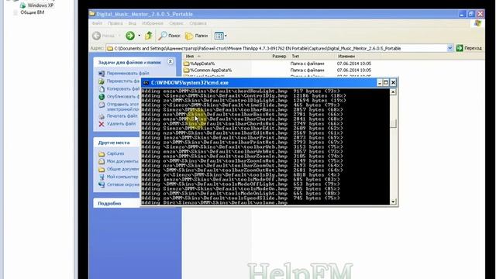Click the Другие места panel header

[114, 143]
